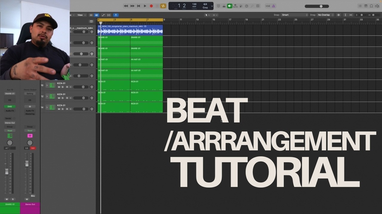Open the List Editors icon
The height and width of the screenshot is (214, 382).
(360, 6)
